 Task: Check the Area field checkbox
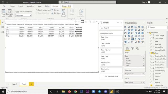point(151,41)
